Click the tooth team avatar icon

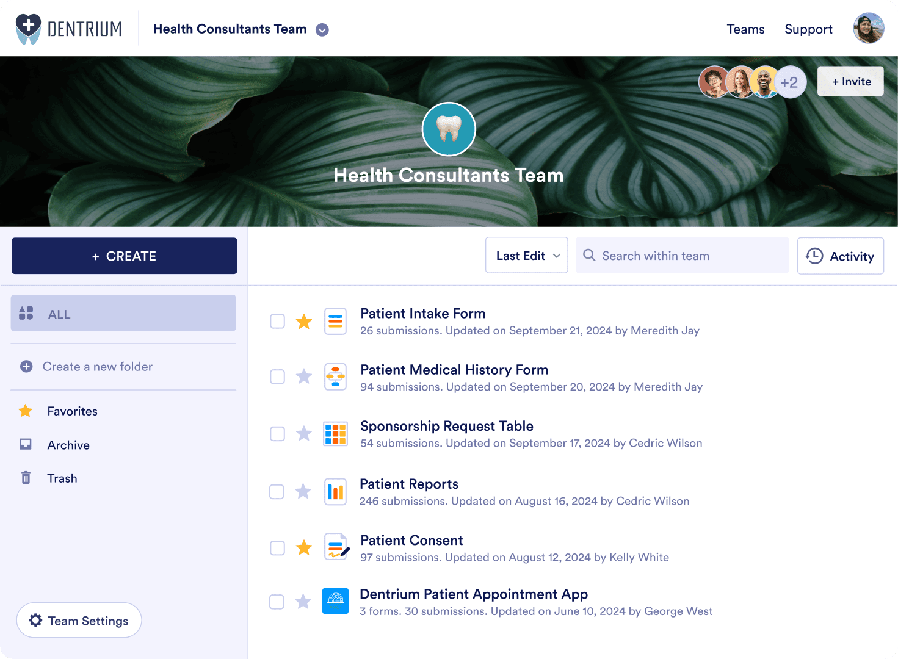pyautogui.click(x=449, y=129)
